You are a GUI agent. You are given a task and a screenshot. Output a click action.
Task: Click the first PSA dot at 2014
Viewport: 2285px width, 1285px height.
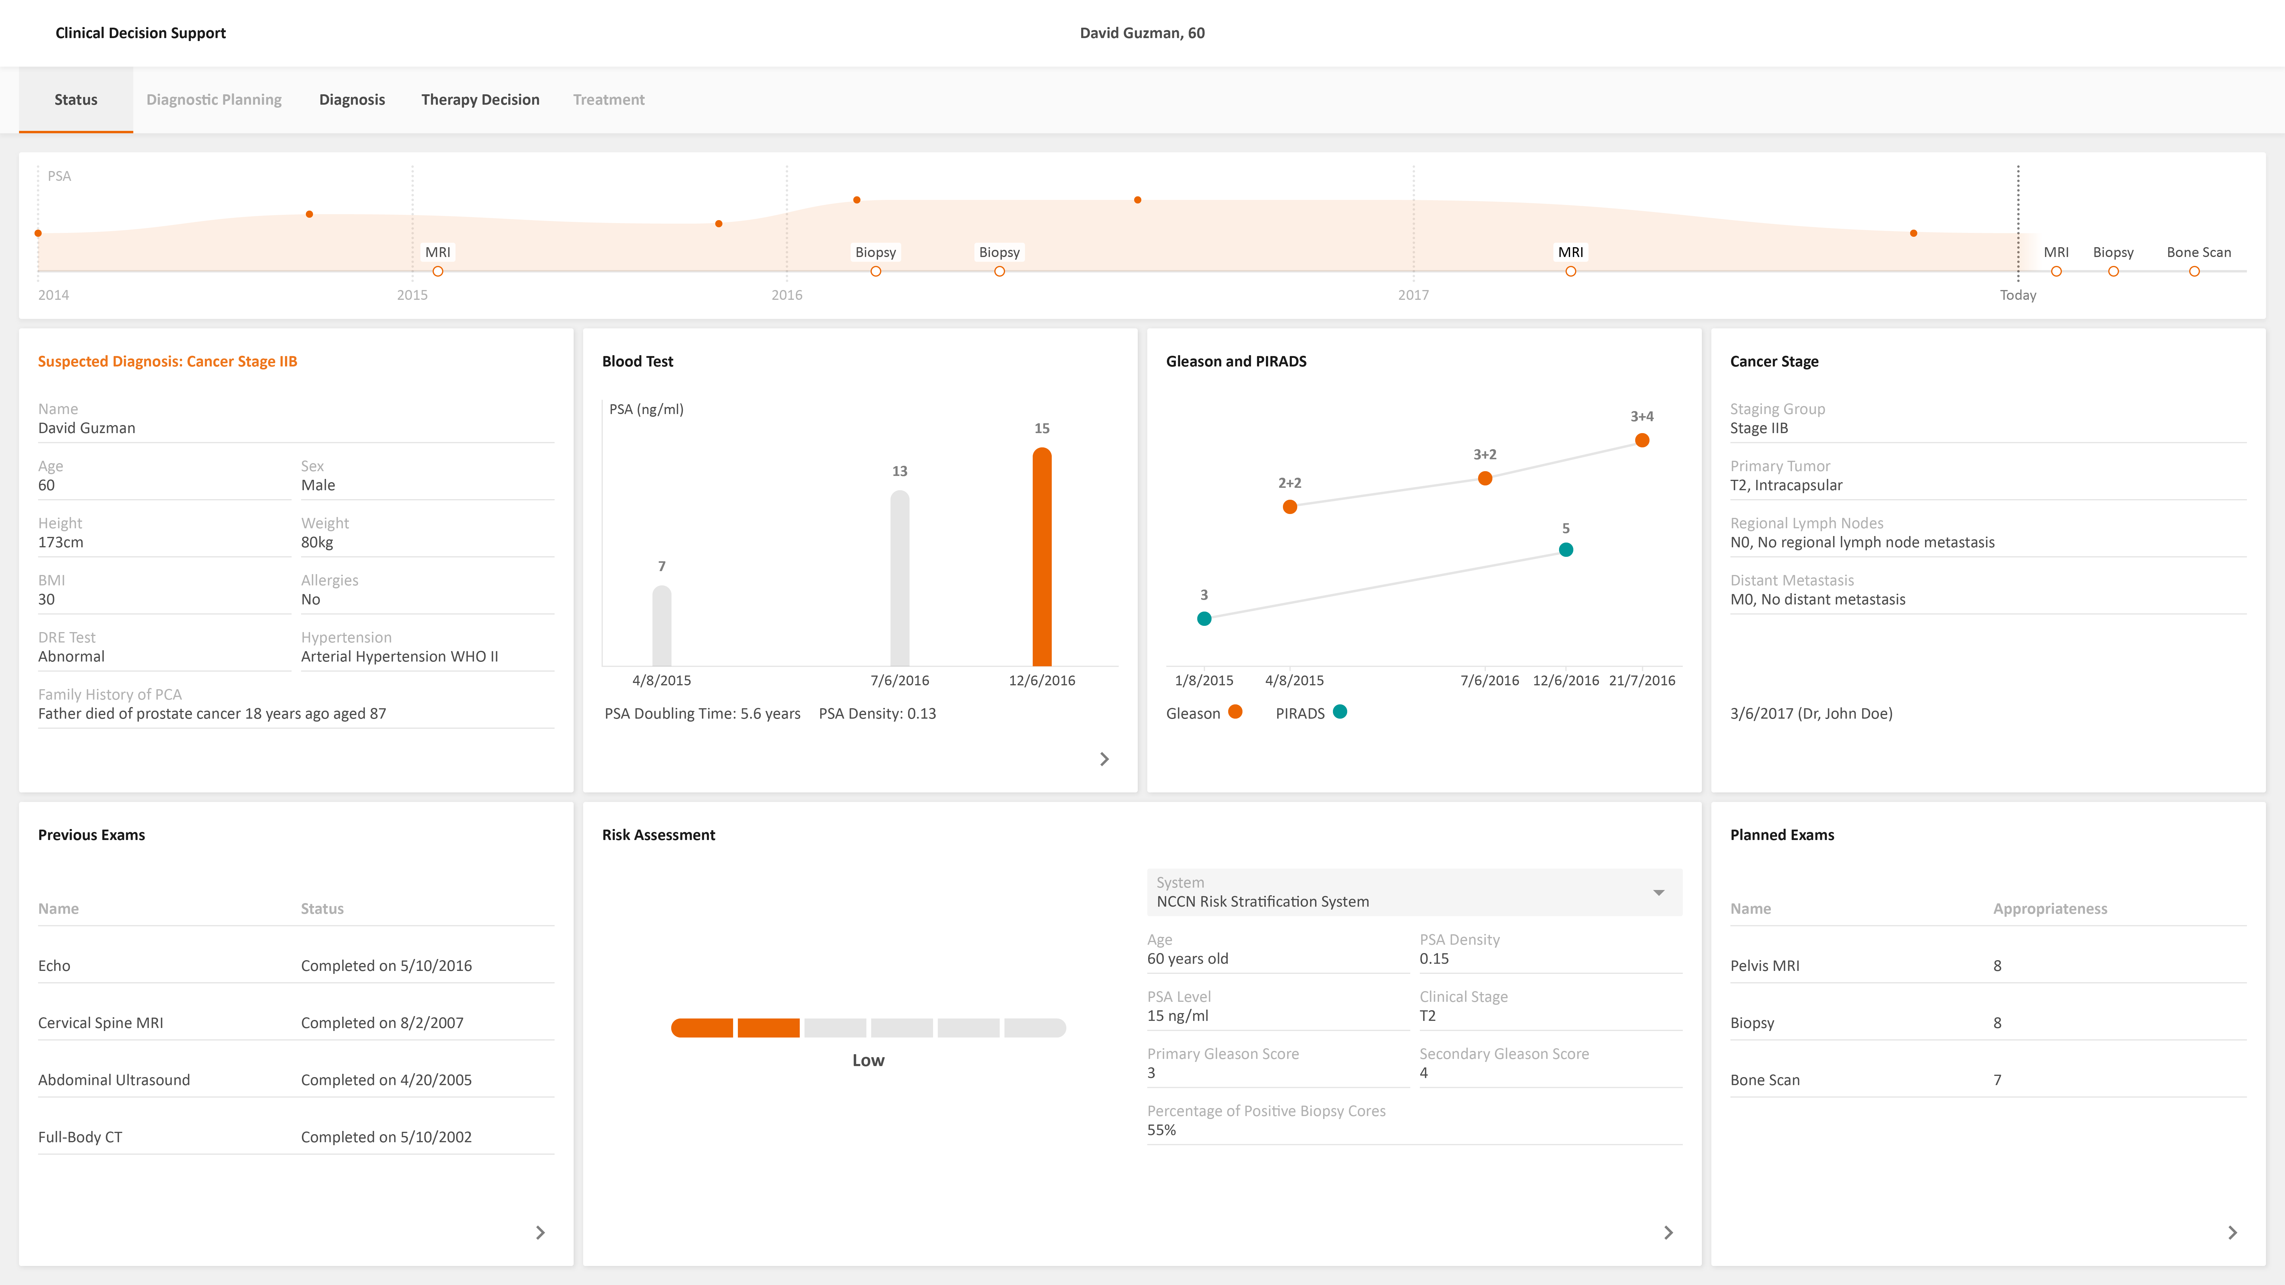38,233
